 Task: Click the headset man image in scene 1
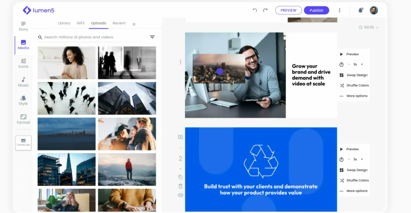tap(235, 75)
